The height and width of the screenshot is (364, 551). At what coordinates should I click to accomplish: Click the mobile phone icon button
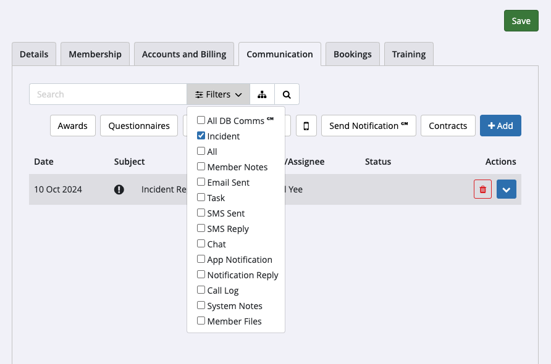point(306,126)
